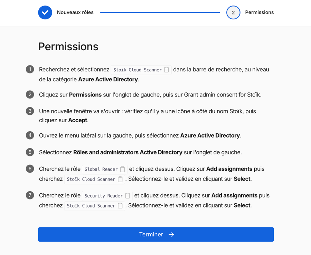
Task: Click the step 2 circle indicator
Action: click(x=233, y=12)
